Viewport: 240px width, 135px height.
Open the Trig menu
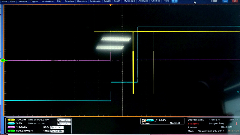[59, 1]
